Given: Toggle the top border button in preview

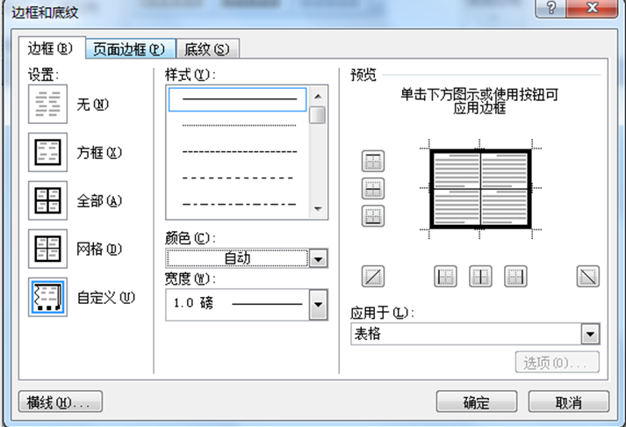Looking at the screenshot, I should tap(374, 162).
